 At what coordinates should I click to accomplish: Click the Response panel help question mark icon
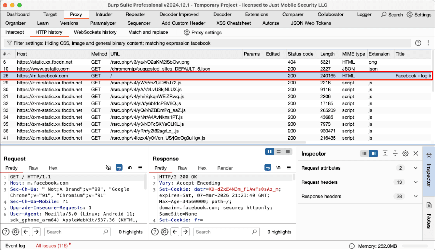[154, 232]
